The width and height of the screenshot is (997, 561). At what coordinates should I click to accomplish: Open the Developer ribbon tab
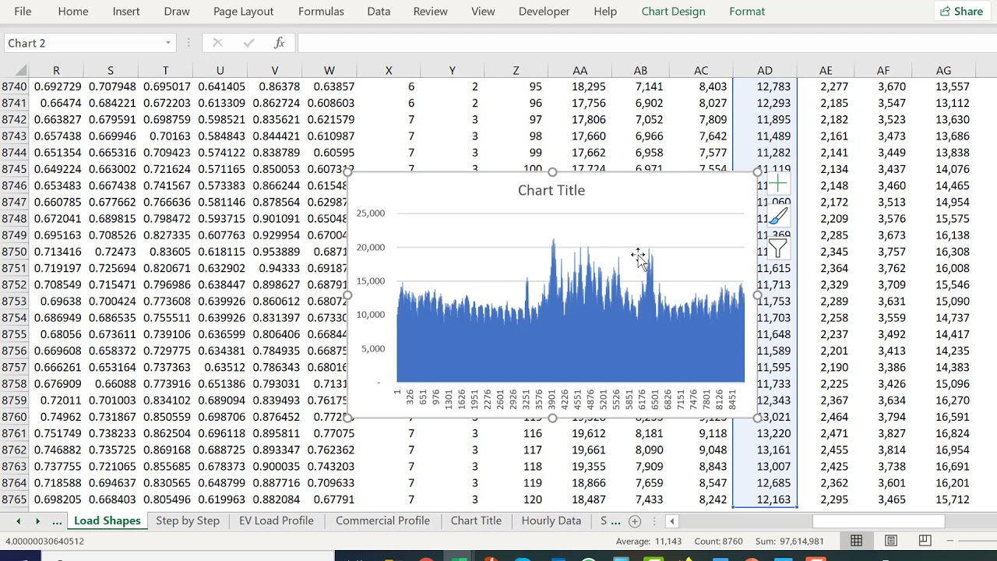point(544,12)
